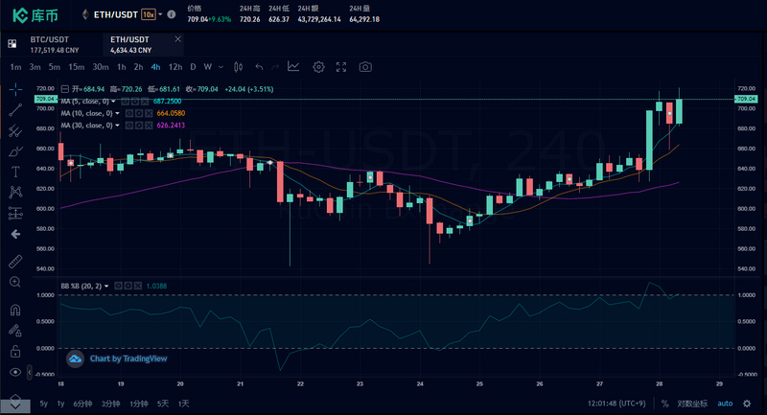The width and height of the screenshot is (767, 415).
Task: Toggle hide all drawings eye icon
Action: [x=15, y=373]
